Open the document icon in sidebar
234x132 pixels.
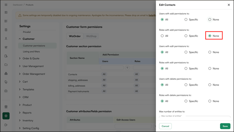coord(6,30)
